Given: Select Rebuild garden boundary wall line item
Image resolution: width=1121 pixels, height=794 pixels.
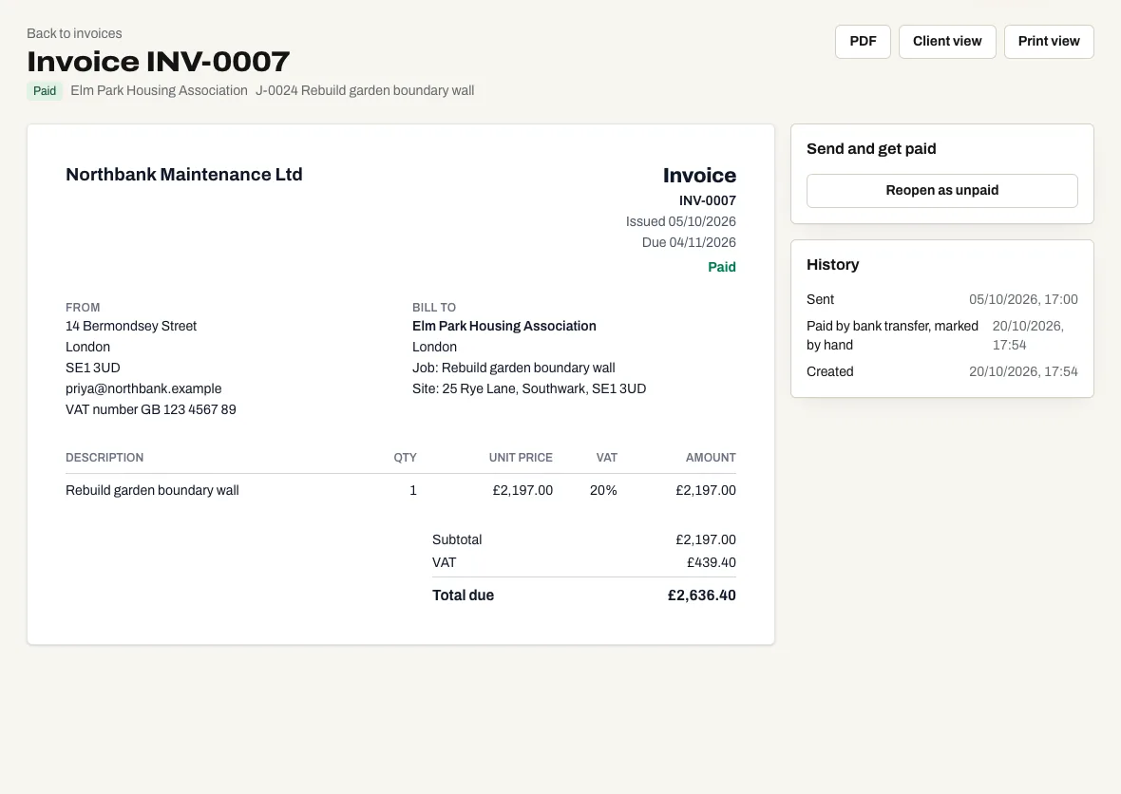Looking at the screenshot, I should click(x=152, y=490).
